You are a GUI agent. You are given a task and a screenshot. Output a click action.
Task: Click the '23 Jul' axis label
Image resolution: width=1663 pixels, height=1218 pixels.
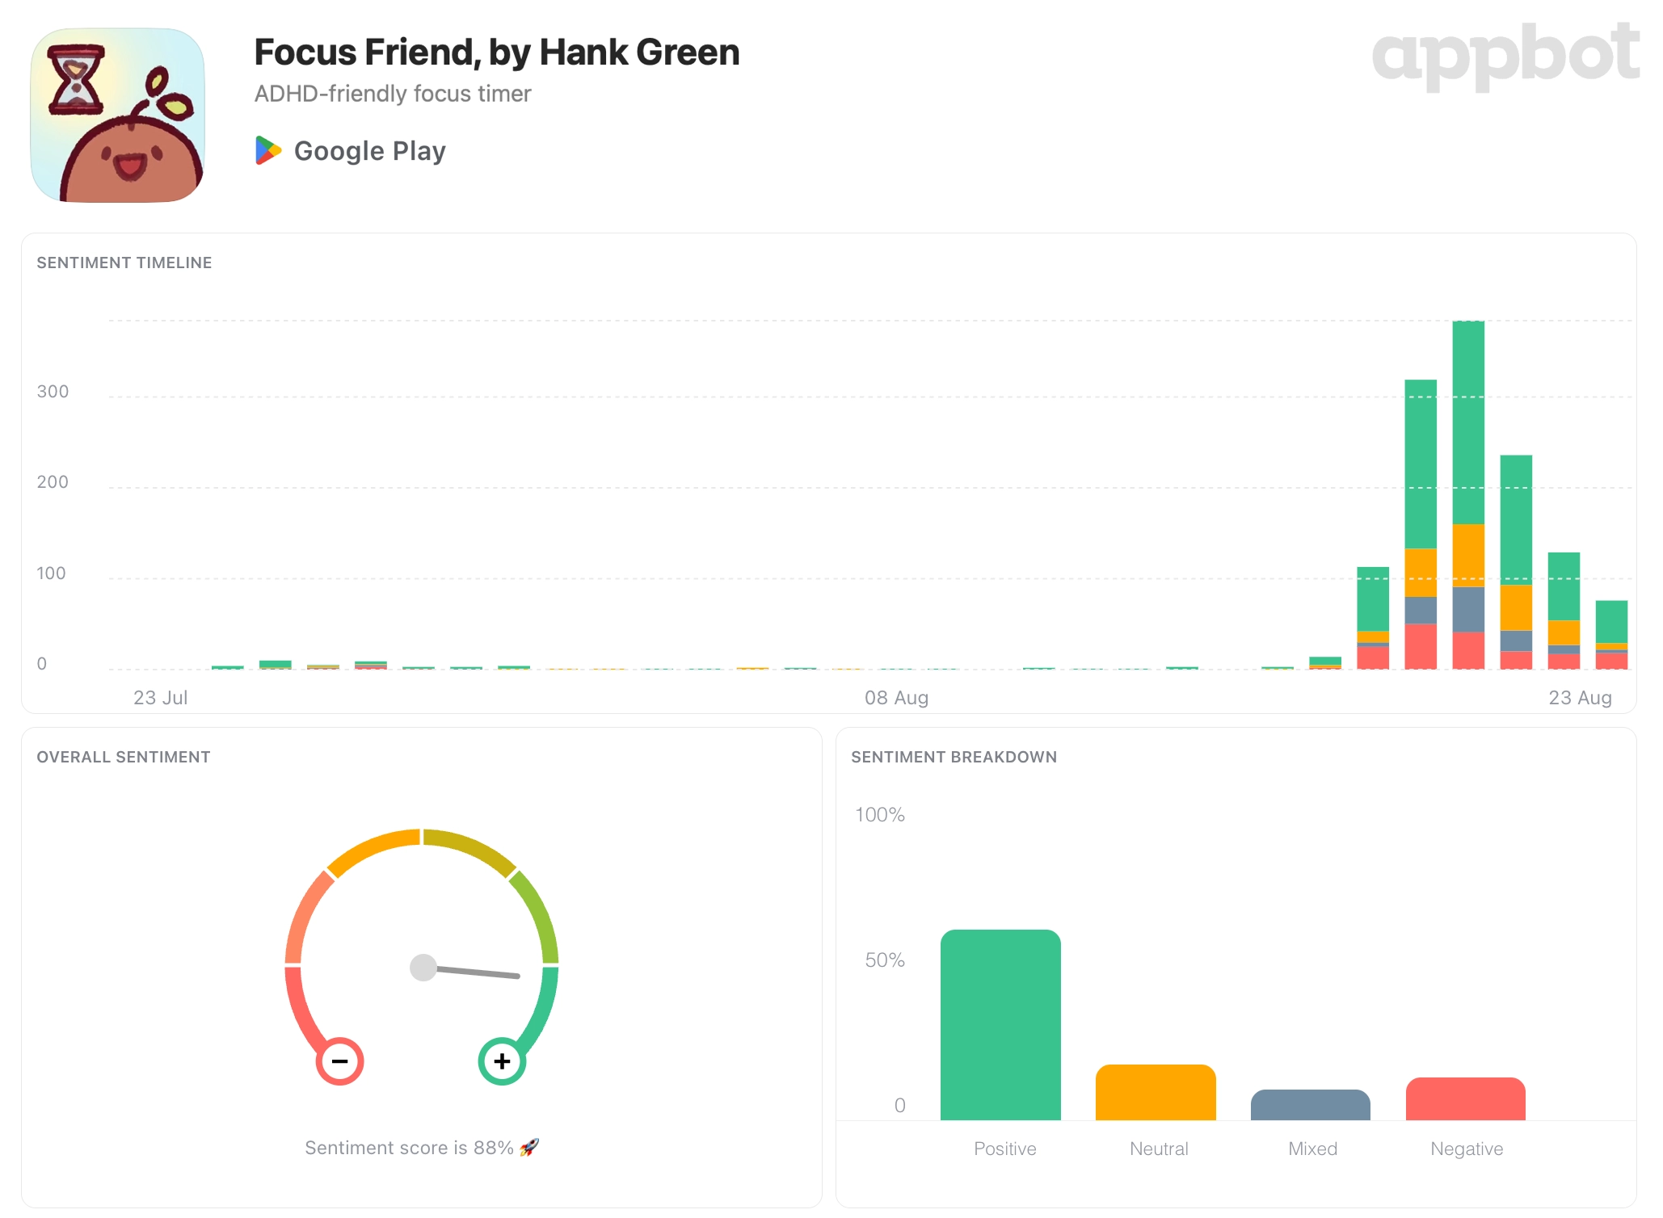click(161, 698)
